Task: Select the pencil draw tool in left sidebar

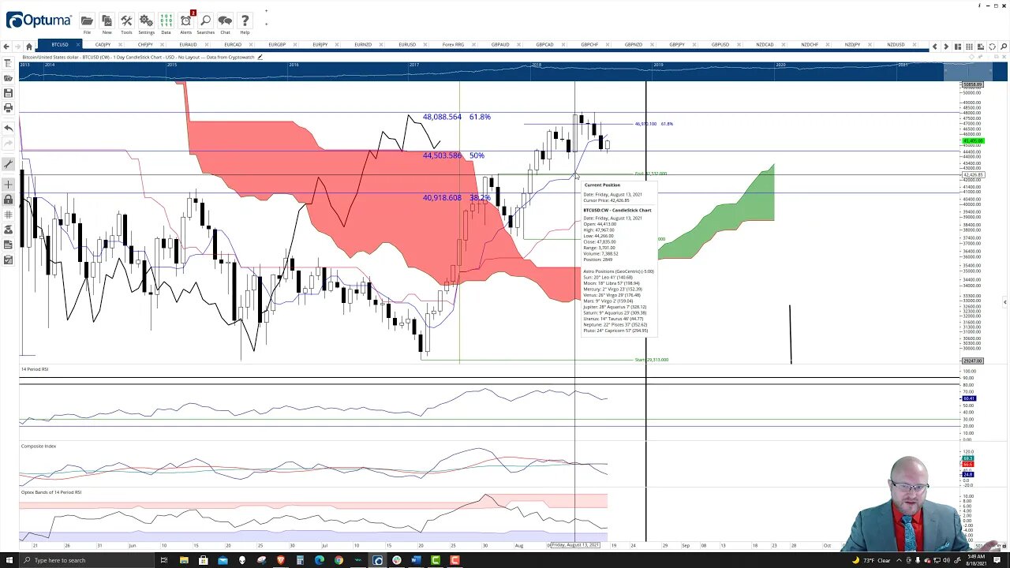Action: (8, 164)
